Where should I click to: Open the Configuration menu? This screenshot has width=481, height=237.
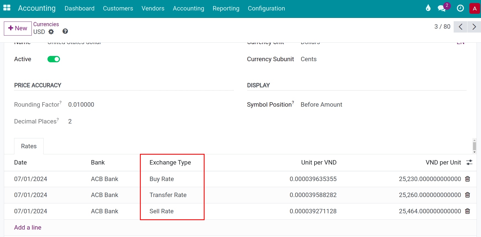[266, 9]
